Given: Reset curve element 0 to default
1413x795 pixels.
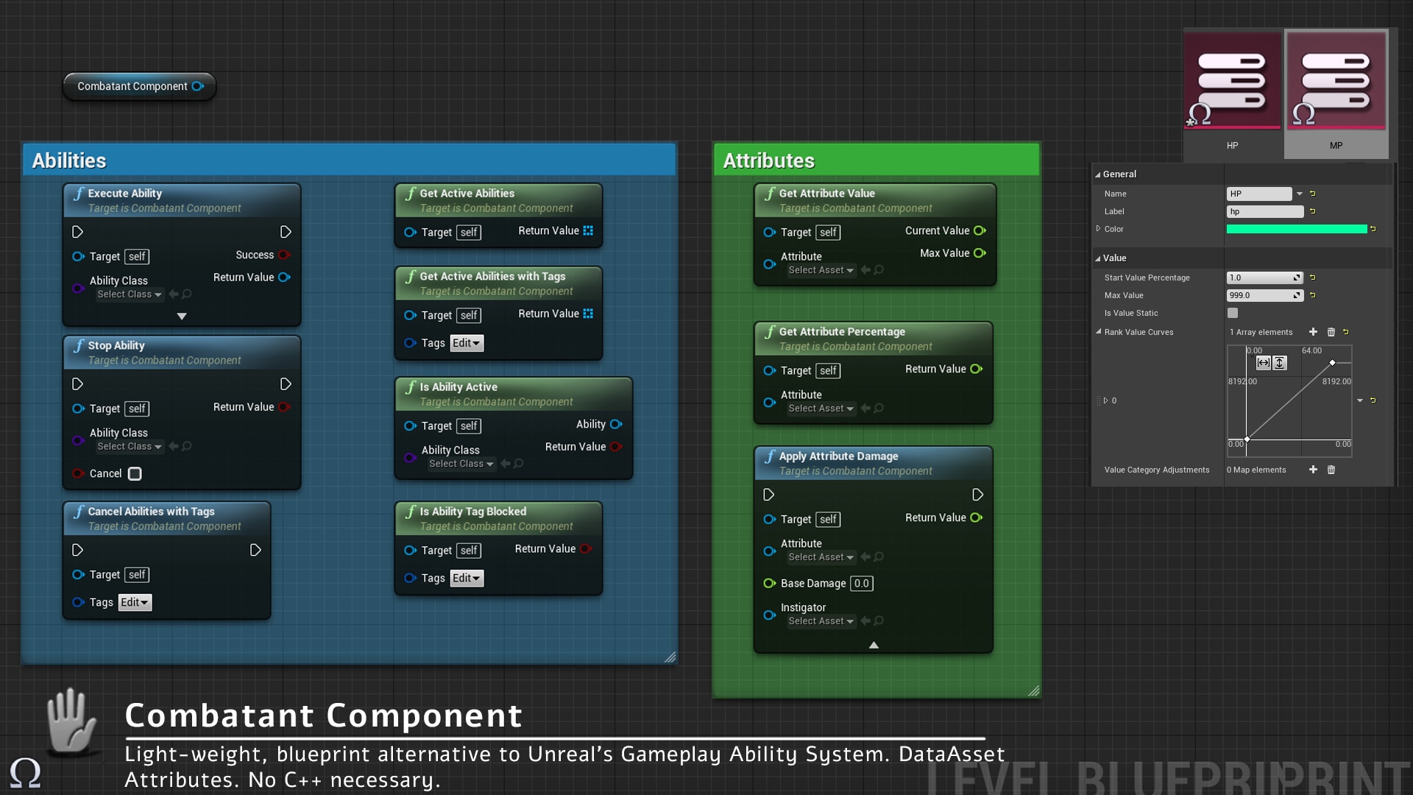Looking at the screenshot, I should [x=1373, y=400].
